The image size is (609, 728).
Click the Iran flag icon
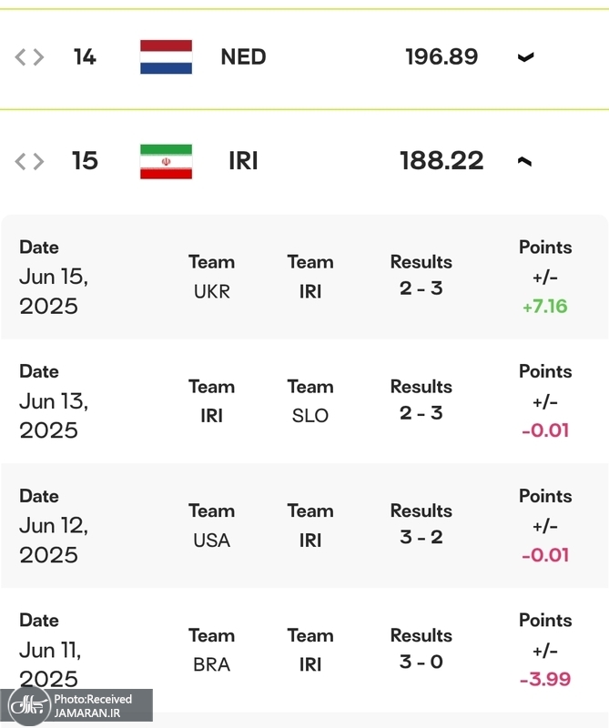(166, 161)
